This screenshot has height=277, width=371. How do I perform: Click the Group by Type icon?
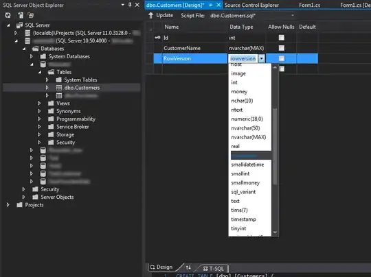tap(31, 15)
